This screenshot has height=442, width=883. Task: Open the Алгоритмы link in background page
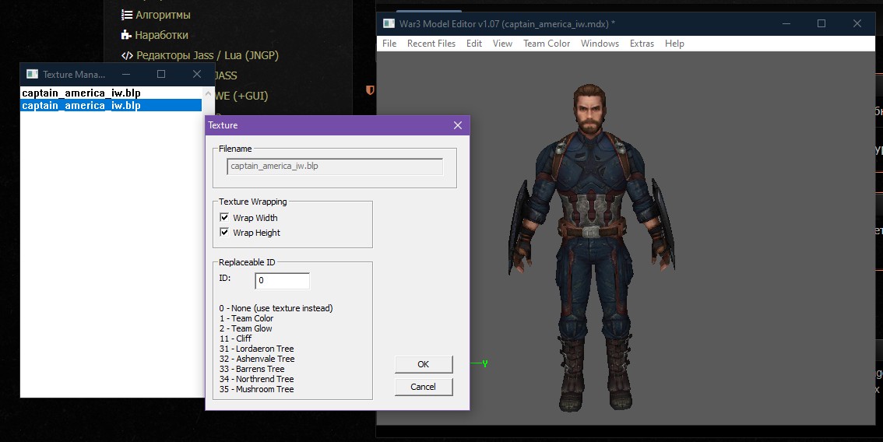[x=163, y=15]
